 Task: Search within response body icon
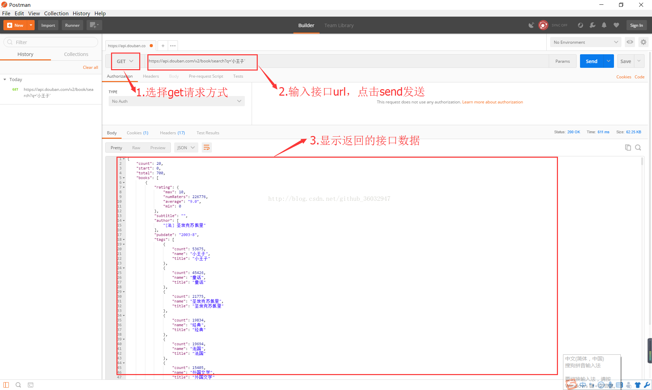click(638, 148)
